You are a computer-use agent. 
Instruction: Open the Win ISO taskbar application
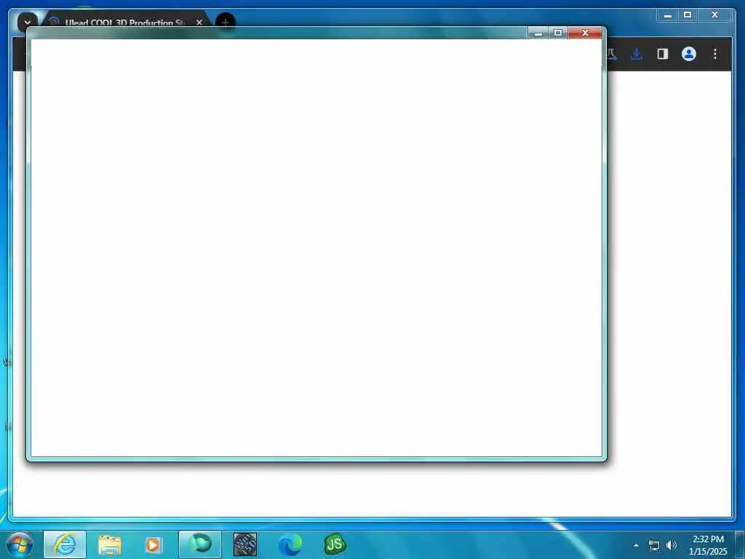(x=245, y=544)
